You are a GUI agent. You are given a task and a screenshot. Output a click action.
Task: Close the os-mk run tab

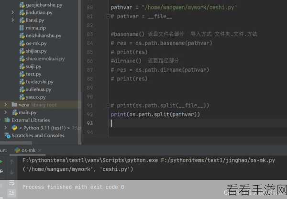[x=40, y=151]
